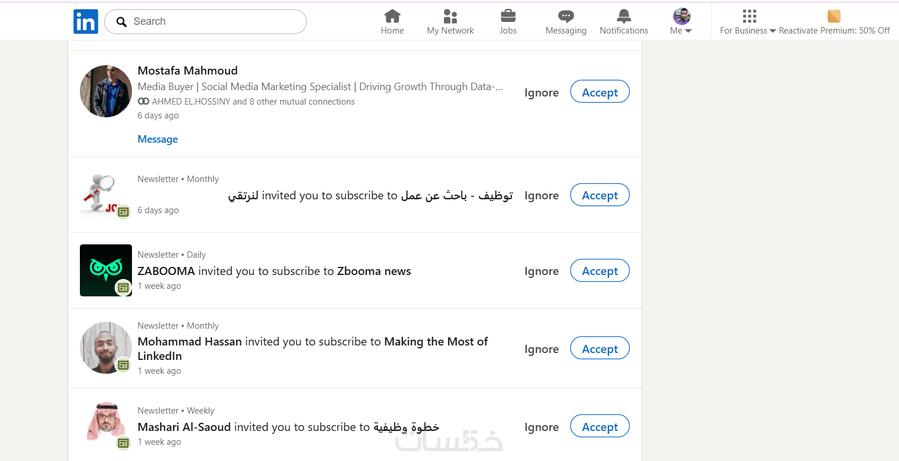Click the ZABOOMA owl logo thumbnail
The image size is (899, 461).
coord(106,270)
